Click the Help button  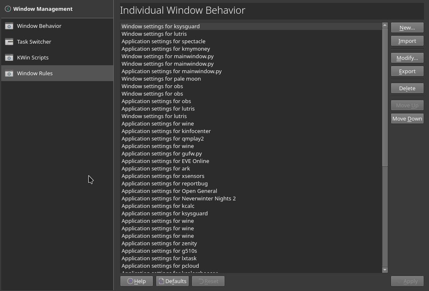(137, 281)
